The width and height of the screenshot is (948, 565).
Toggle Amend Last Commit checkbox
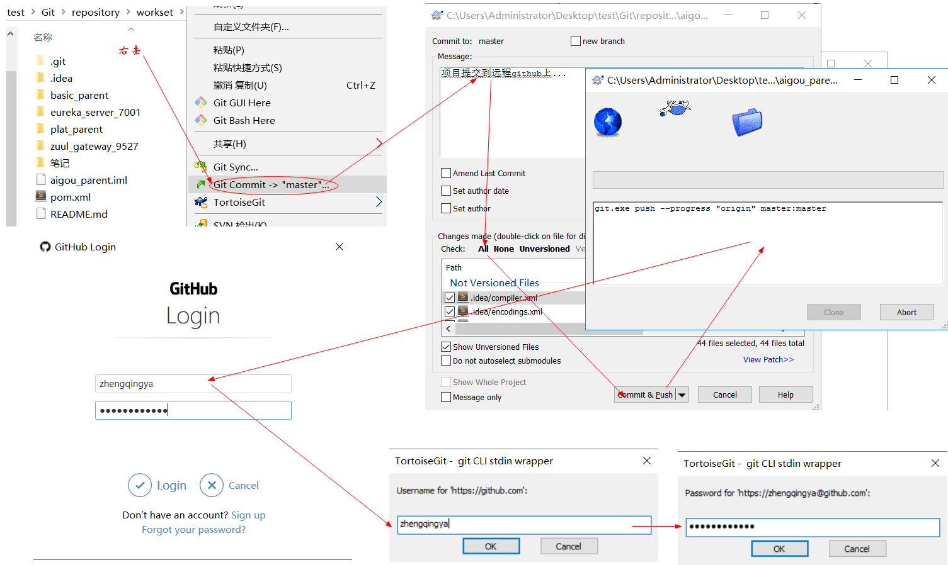point(446,173)
